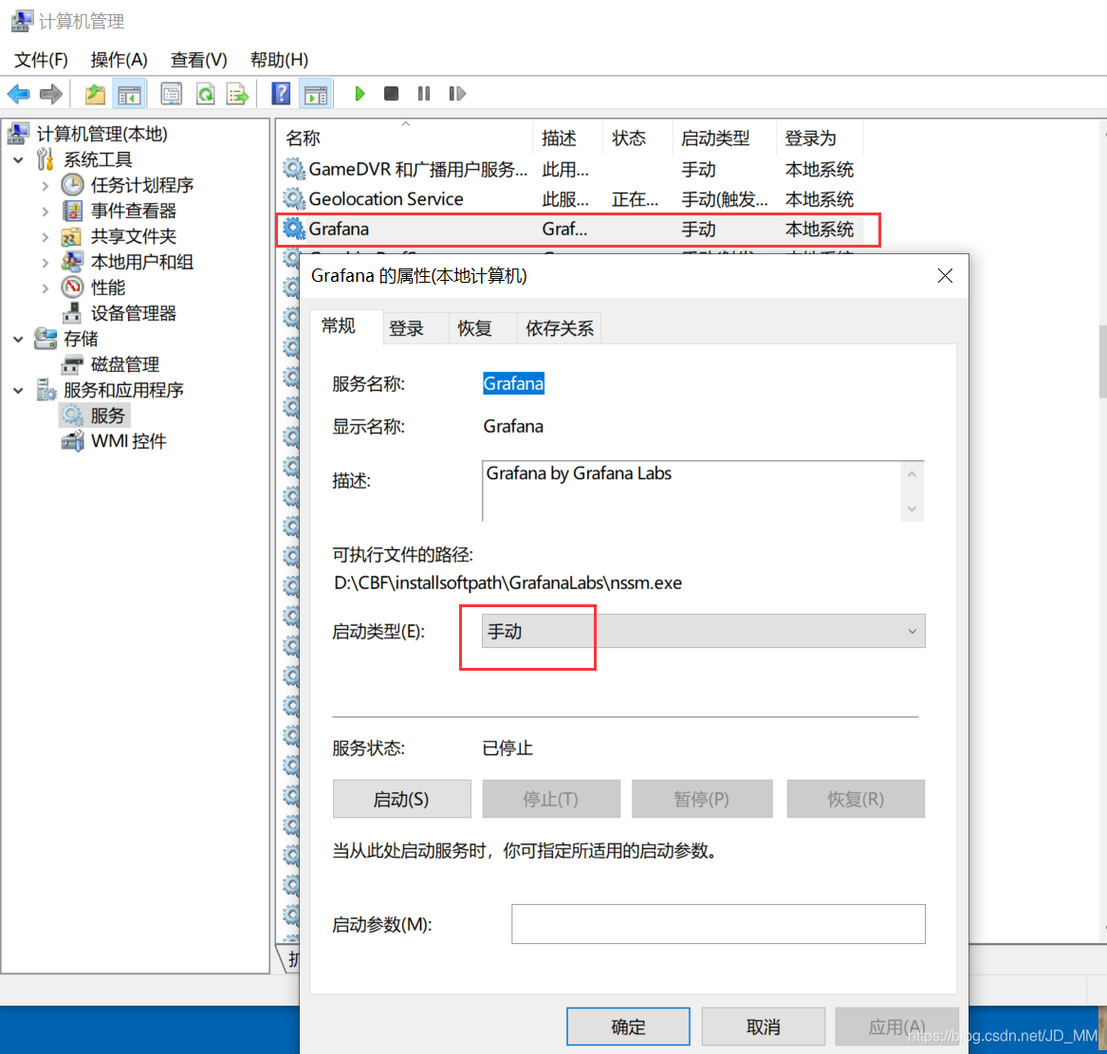
Task: Click the 恢复(R) service button
Action: click(856, 799)
